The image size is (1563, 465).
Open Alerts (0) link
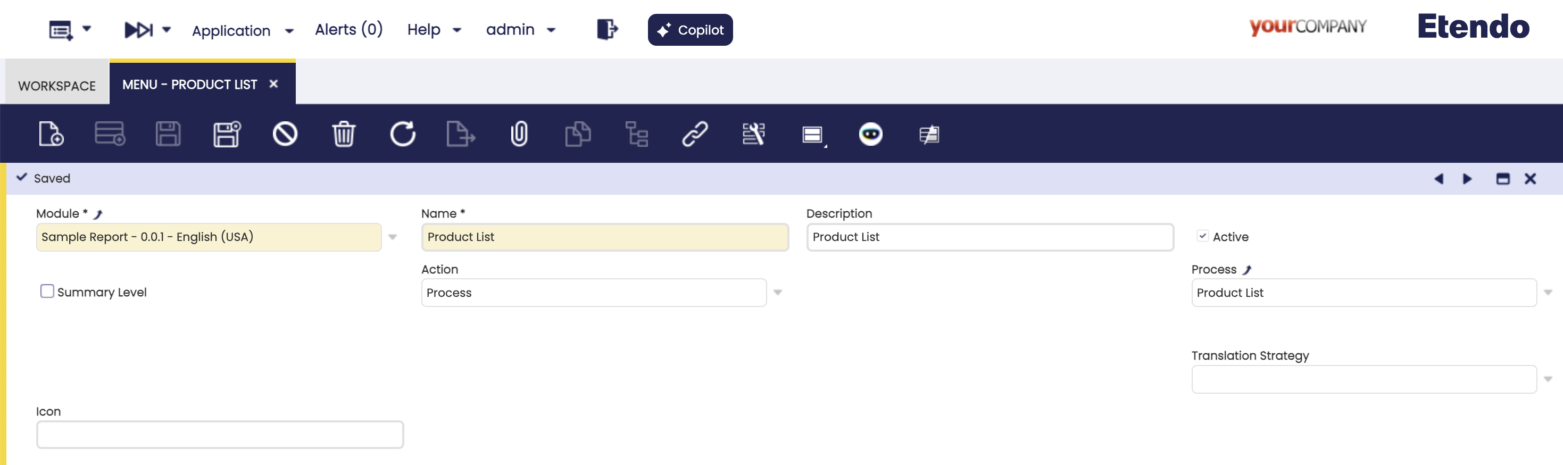click(x=348, y=29)
